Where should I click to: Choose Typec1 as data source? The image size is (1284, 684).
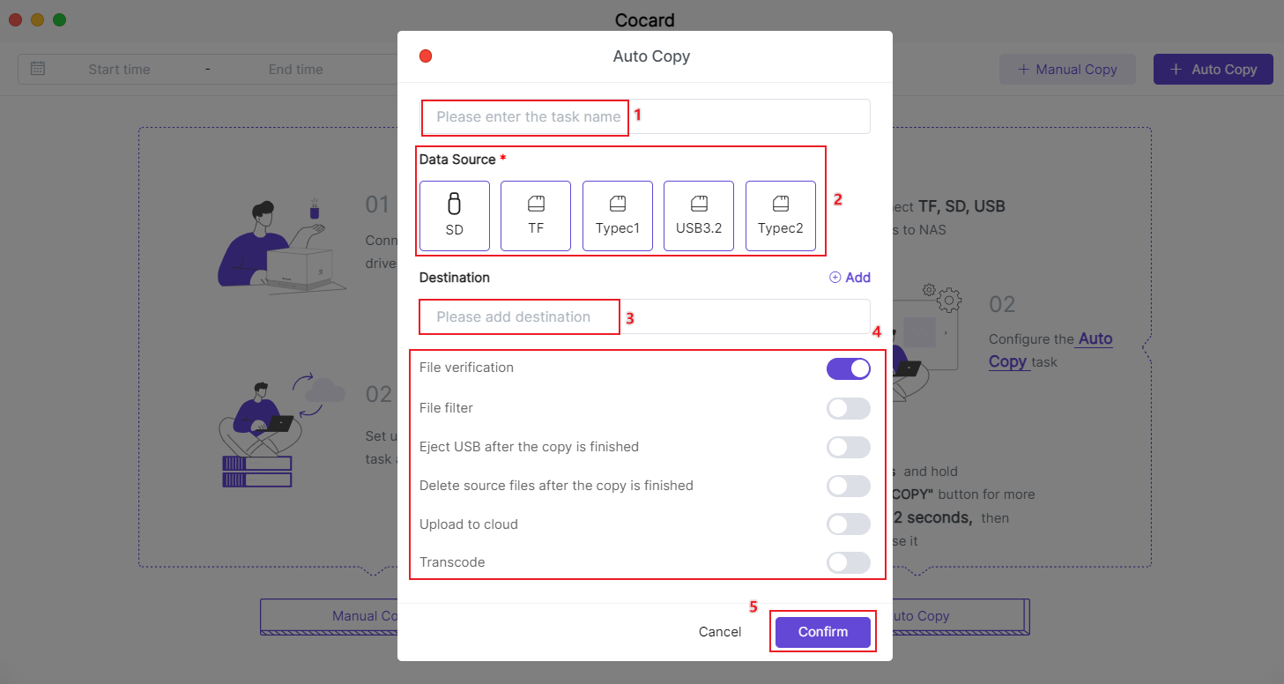618,216
